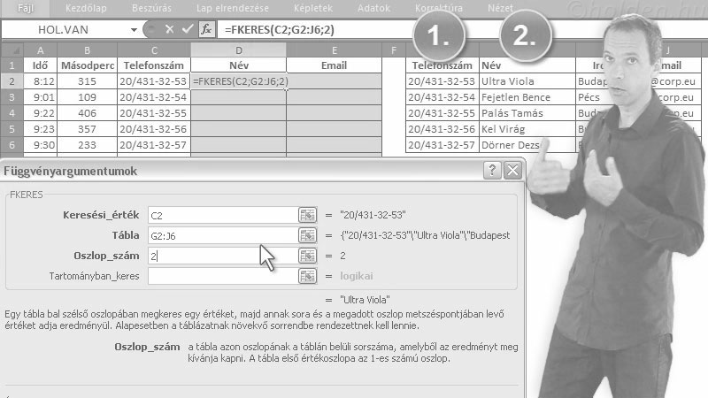Open the Lap elrendezése tab
The width and height of the screenshot is (708, 398).
point(233,8)
